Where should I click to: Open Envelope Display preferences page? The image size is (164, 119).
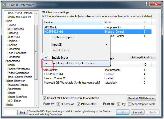(x=18, y=85)
